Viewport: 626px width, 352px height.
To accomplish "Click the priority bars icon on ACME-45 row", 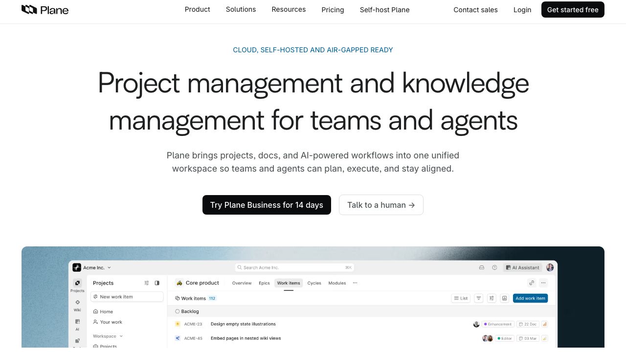I will tap(544, 338).
